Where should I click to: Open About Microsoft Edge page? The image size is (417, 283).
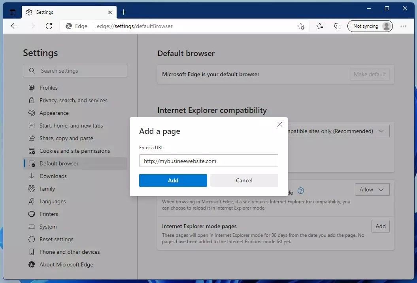pos(75,265)
